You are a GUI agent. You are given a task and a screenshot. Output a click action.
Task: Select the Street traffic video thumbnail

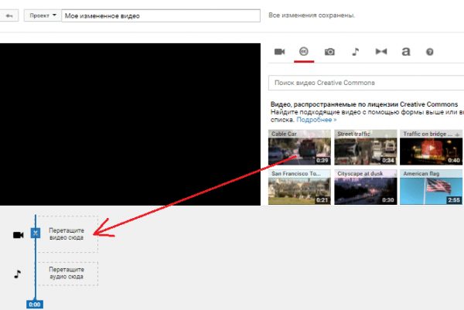tap(366, 148)
